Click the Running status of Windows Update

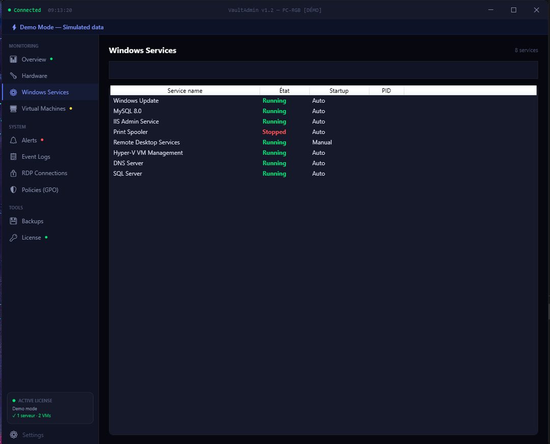[x=274, y=101]
